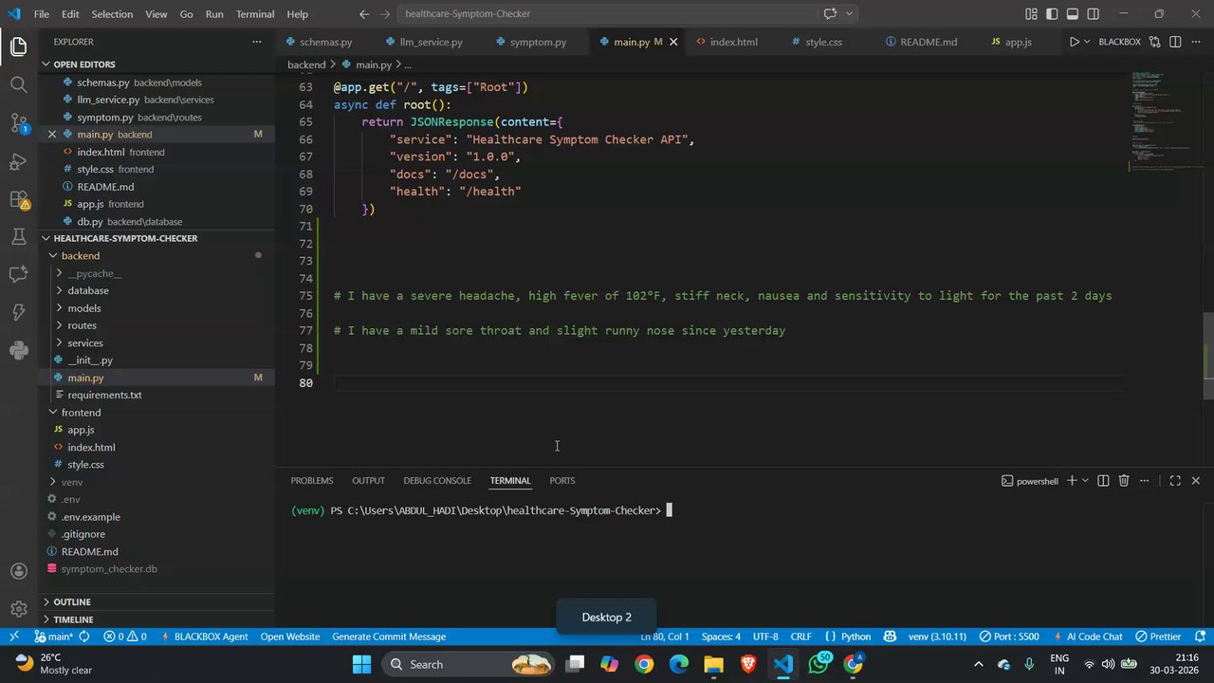This screenshot has width=1214, height=683.
Task: Open the Extensions view
Action: [x=18, y=199]
